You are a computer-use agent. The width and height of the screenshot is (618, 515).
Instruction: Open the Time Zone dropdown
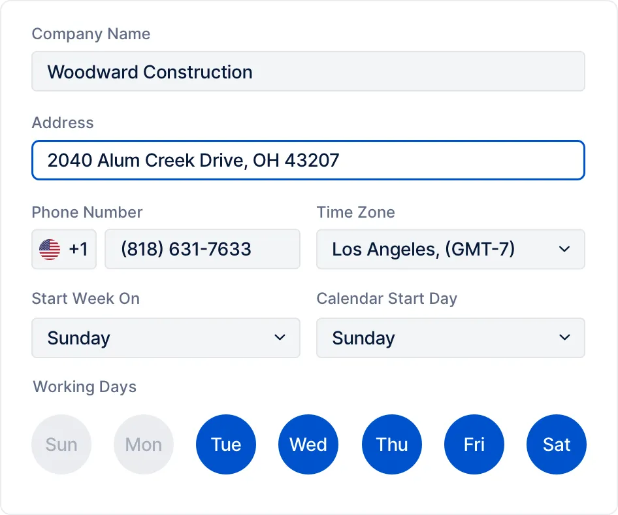[x=451, y=249]
